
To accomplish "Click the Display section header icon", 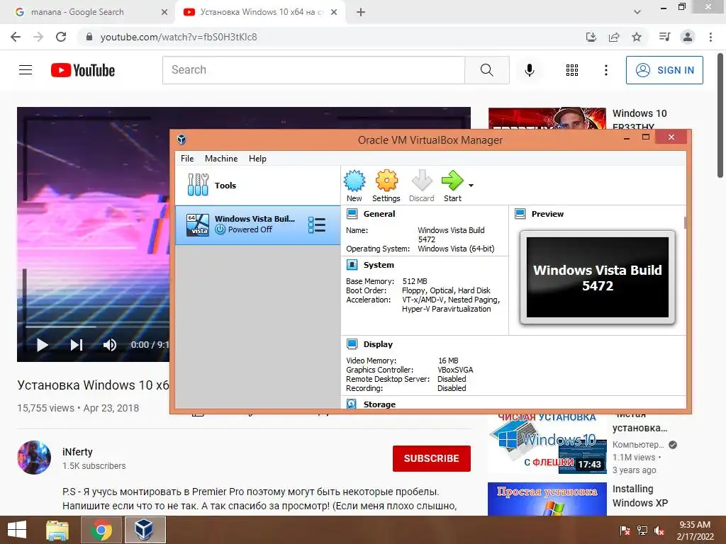I will (x=352, y=344).
